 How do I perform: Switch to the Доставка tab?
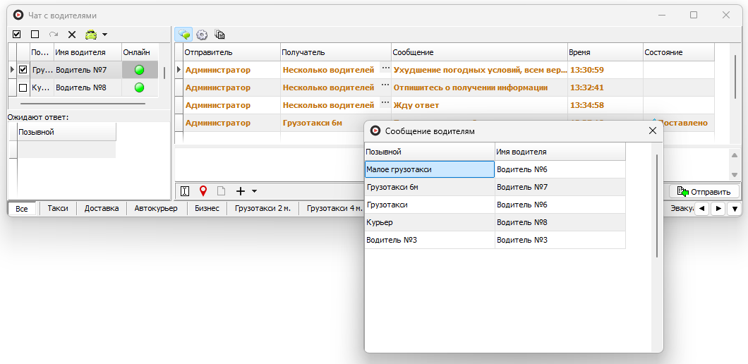[102, 209]
